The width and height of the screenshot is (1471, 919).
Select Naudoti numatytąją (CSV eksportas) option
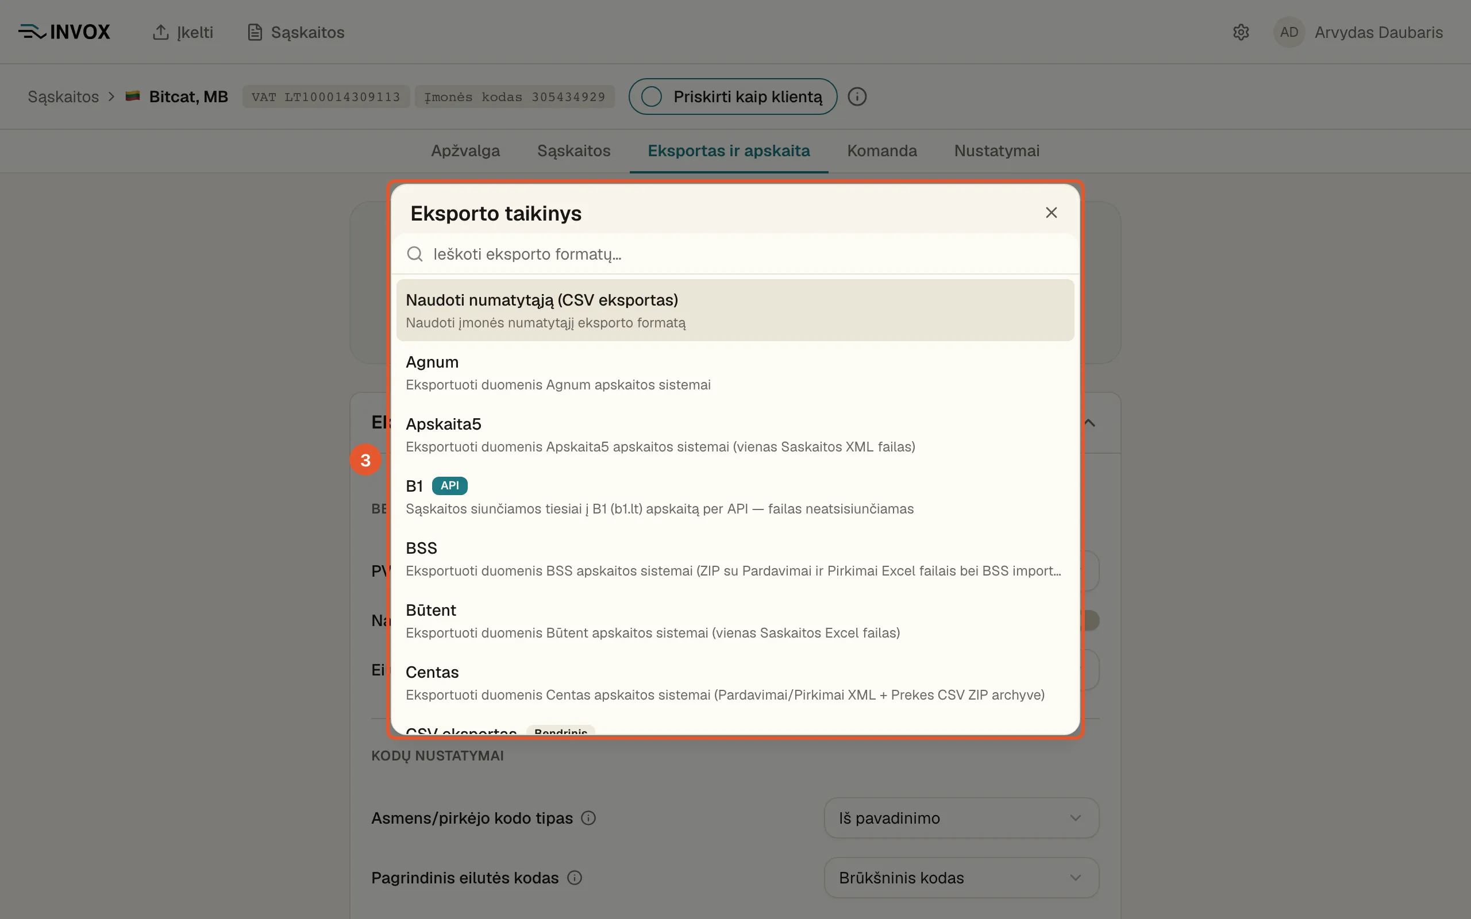coord(735,310)
